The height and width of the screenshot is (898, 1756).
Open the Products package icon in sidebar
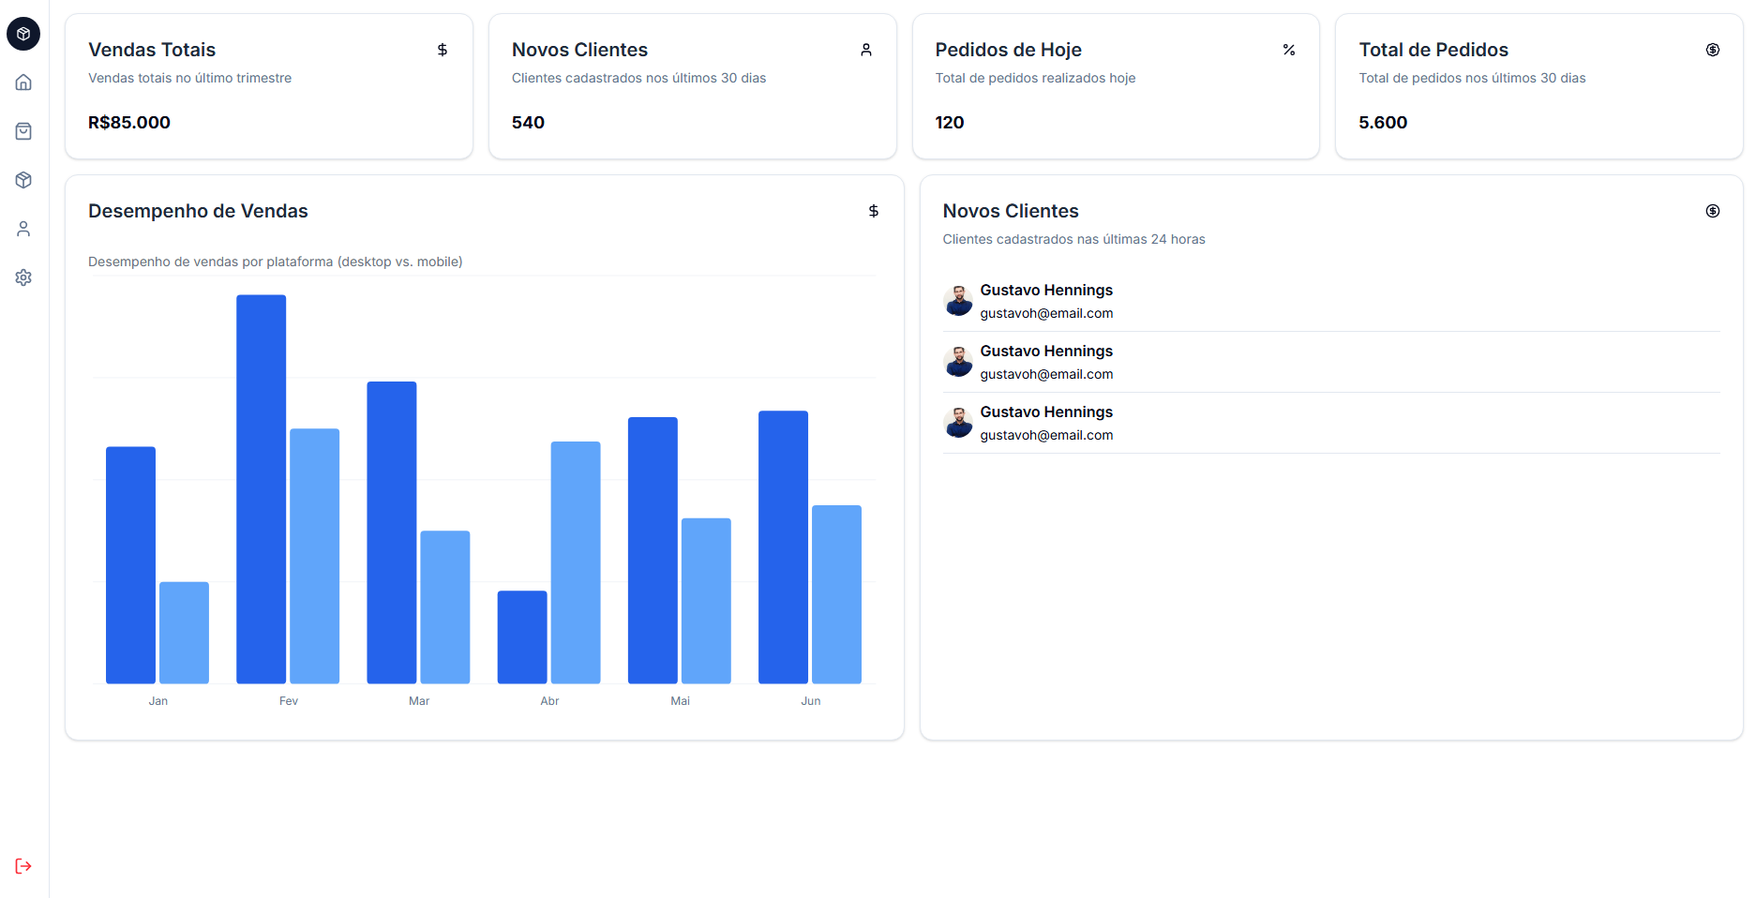(23, 180)
